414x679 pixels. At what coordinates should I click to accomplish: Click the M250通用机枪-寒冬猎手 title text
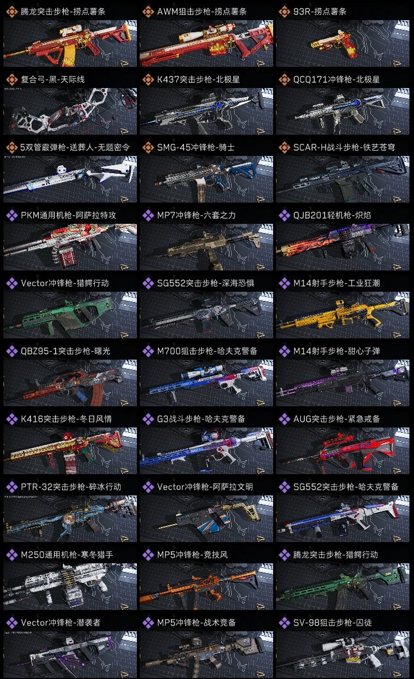coord(67,555)
